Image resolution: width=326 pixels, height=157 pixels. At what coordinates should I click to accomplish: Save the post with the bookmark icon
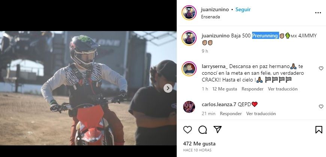319,130
